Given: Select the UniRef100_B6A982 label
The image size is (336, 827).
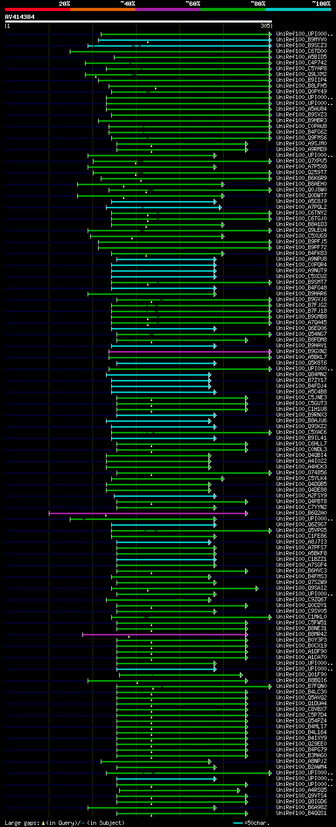Looking at the screenshot, I should [x=301, y=807].
